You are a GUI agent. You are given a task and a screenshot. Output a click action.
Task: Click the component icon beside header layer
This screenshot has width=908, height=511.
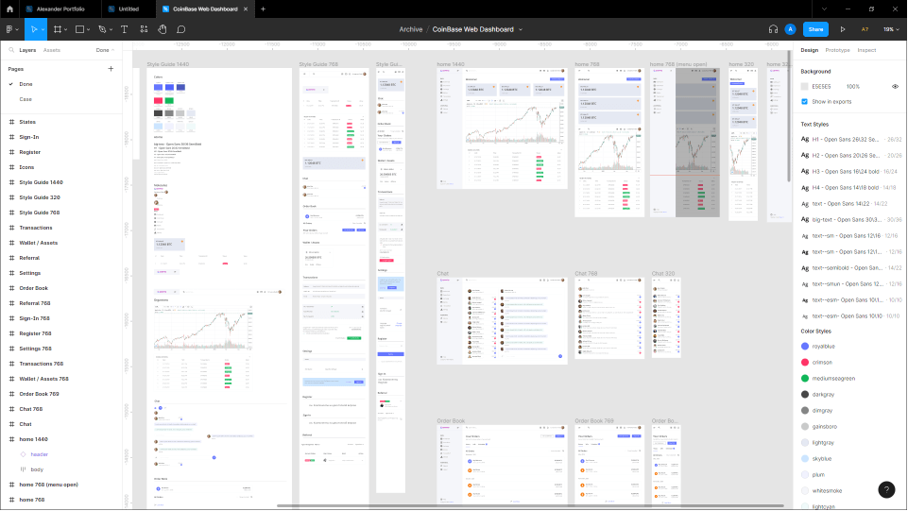click(24, 454)
